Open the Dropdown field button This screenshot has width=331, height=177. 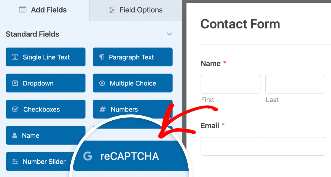pos(46,83)
